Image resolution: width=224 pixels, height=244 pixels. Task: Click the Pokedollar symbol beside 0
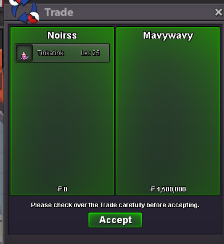60,189
